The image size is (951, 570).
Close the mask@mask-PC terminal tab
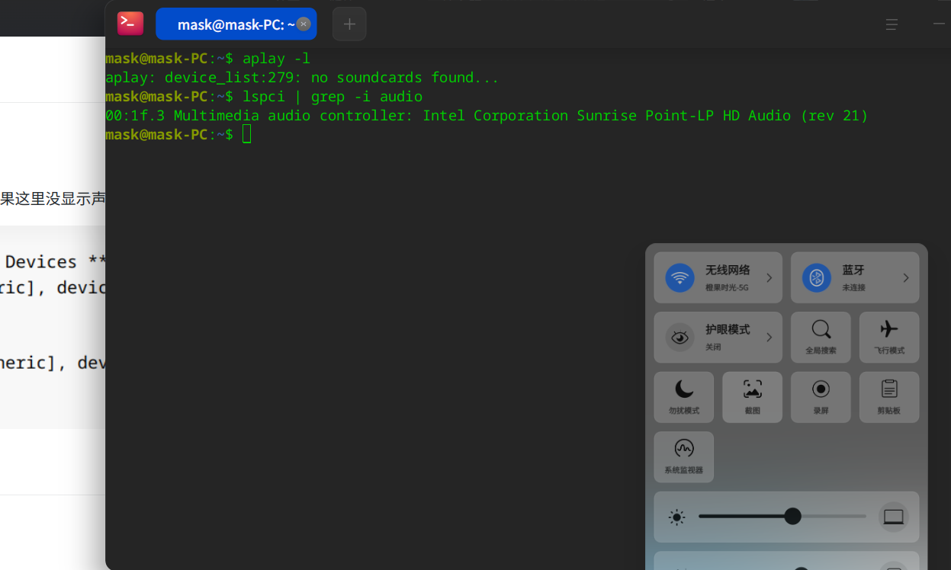tap(304, 24)
